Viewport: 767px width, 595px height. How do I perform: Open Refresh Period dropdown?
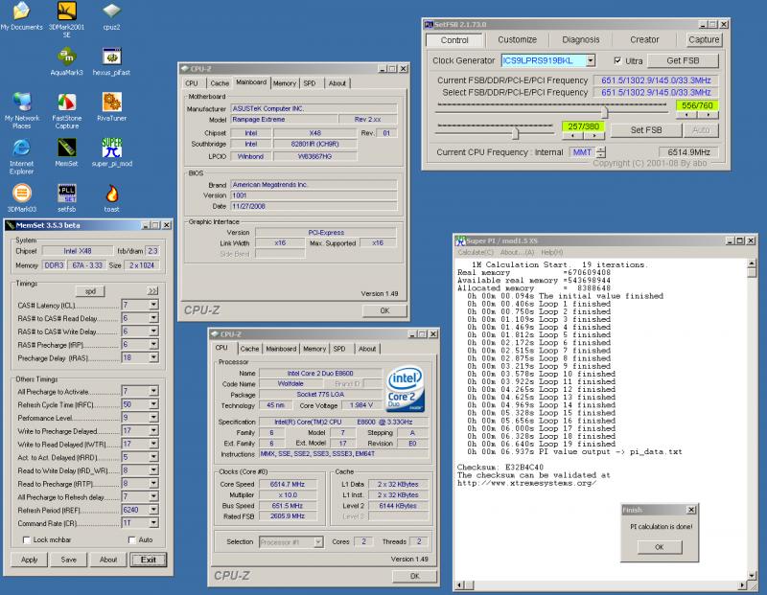click(x=153, y=510)
